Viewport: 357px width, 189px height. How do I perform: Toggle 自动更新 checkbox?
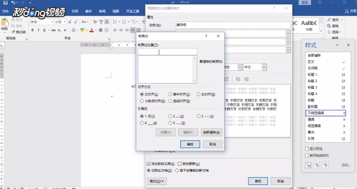pos(179,164)
